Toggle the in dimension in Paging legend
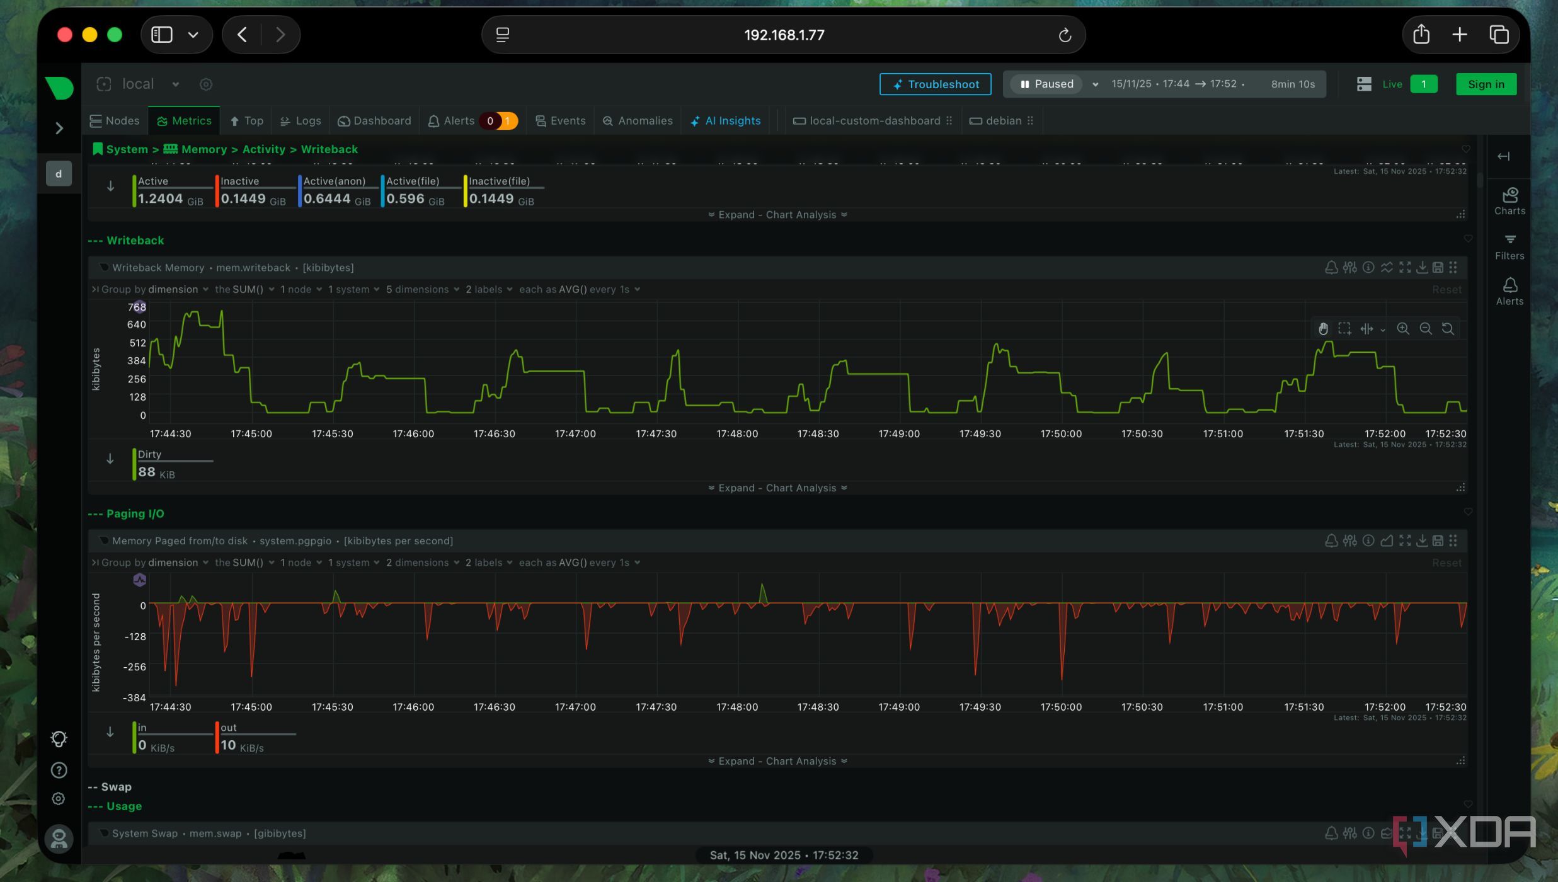This screenshot has width=1558, height=882. point(173,737)
